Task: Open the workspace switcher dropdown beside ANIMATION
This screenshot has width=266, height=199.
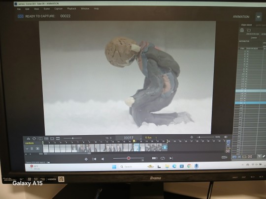Action: (x=259, y=17)
